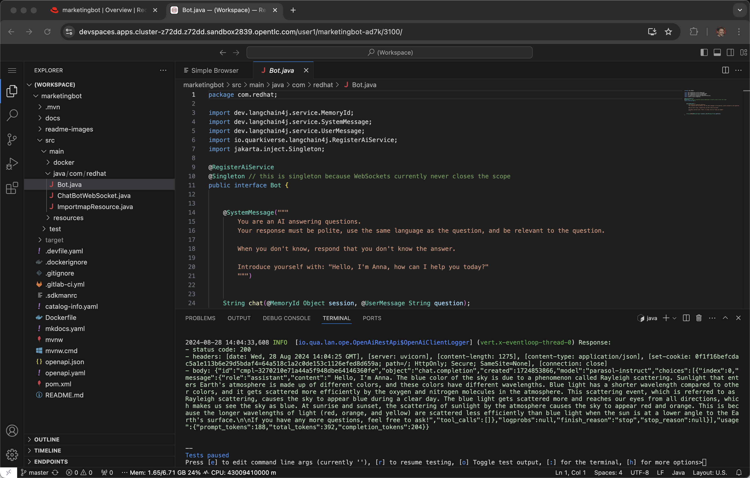750x478 pixels.
Task: Open the Source Control view icon
Action: [x=12, y=139]
